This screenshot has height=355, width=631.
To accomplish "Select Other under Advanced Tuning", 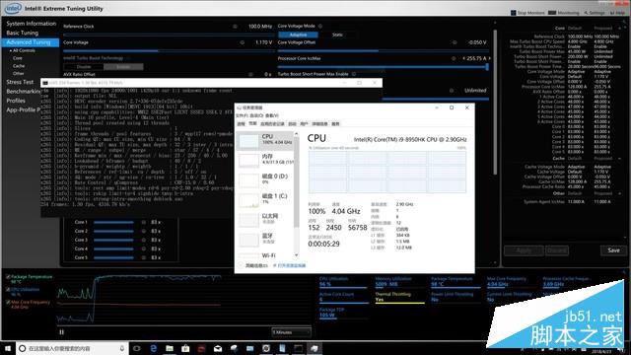I will [x=18, y=74].
